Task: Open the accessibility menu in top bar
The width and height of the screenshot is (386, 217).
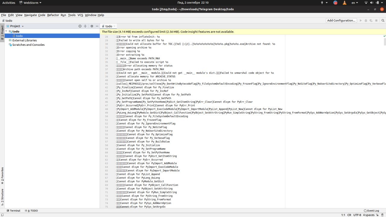Action: click(324, 3)
